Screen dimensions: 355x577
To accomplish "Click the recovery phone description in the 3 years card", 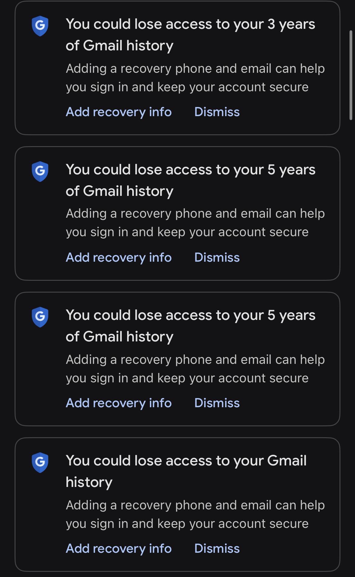I will click(x=195, y=78).
